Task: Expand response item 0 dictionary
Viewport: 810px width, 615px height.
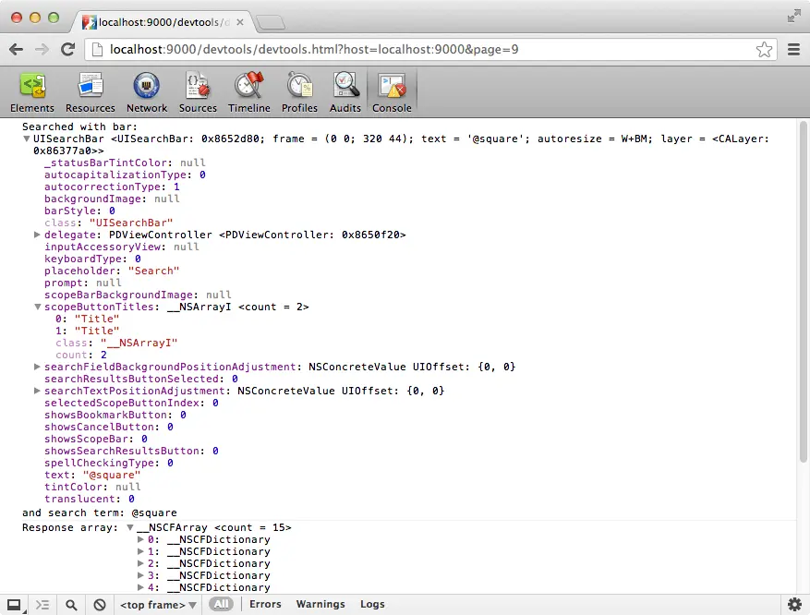Action: (140, 539)
